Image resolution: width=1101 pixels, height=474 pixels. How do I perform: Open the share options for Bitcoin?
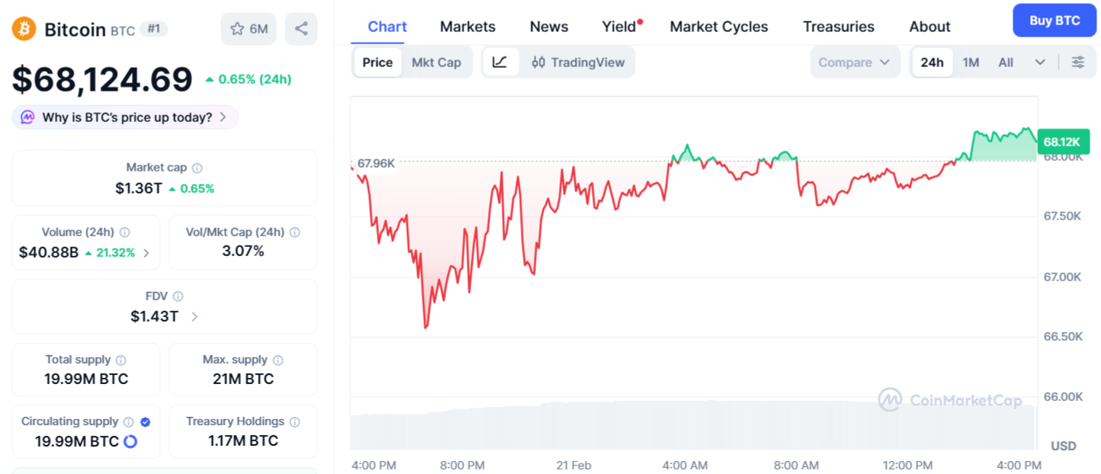(x=301, y=28)
